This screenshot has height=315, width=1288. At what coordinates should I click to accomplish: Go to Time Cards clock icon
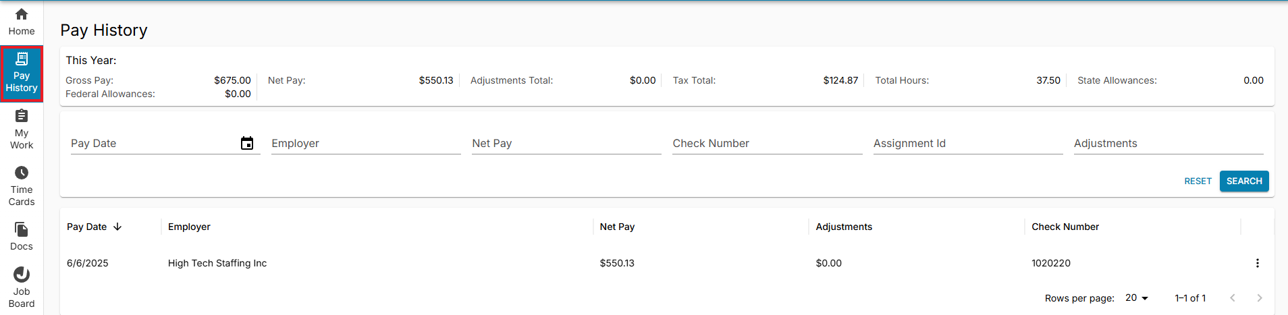click(x=22, y=173)
